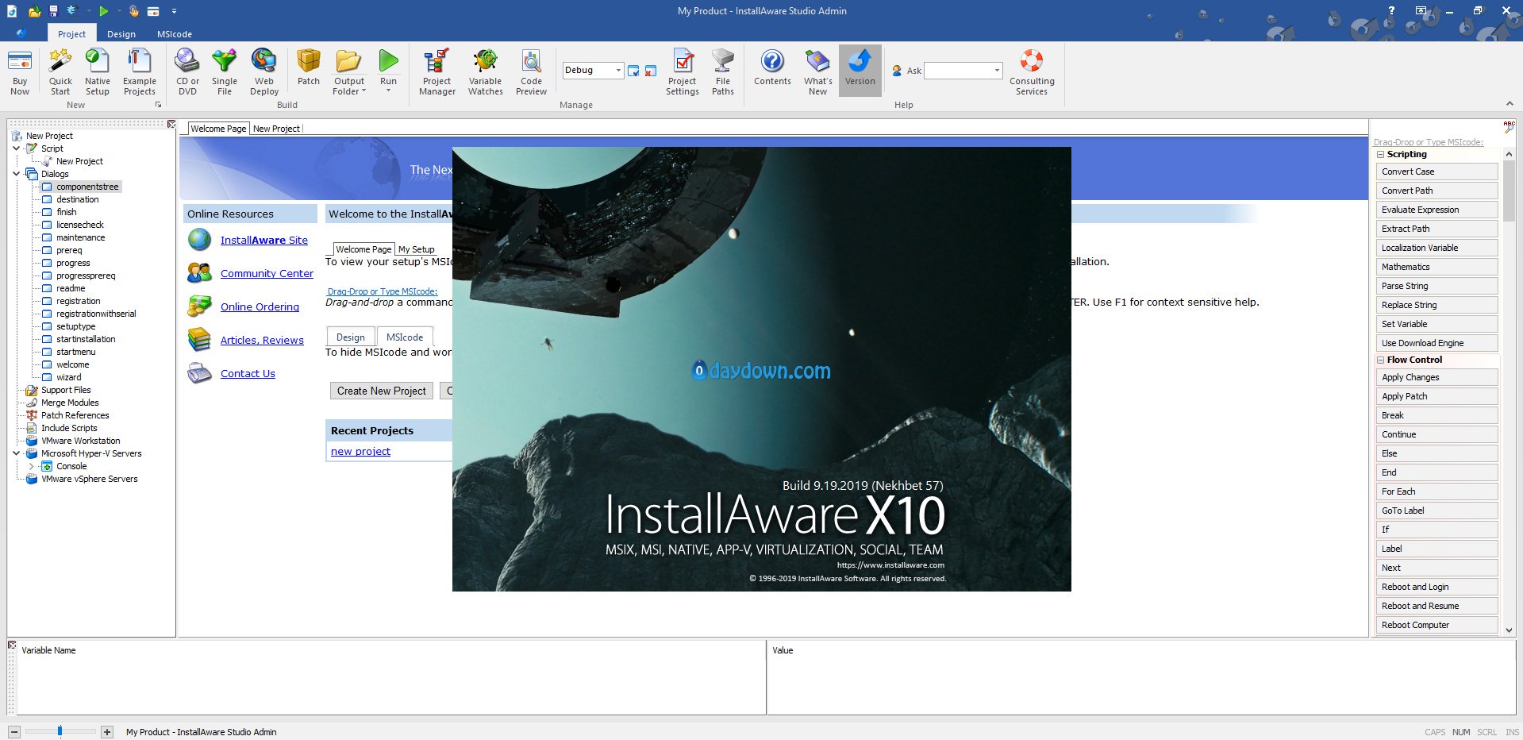
Task: Select the Support Files tree item
Action: [x=66, y=390]
